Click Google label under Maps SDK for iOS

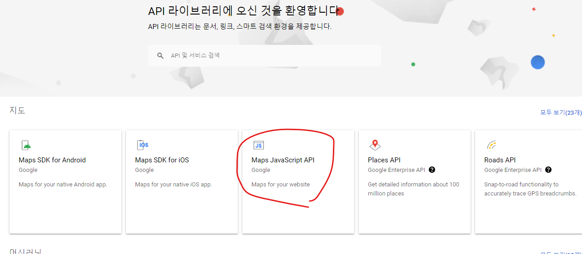144,170
